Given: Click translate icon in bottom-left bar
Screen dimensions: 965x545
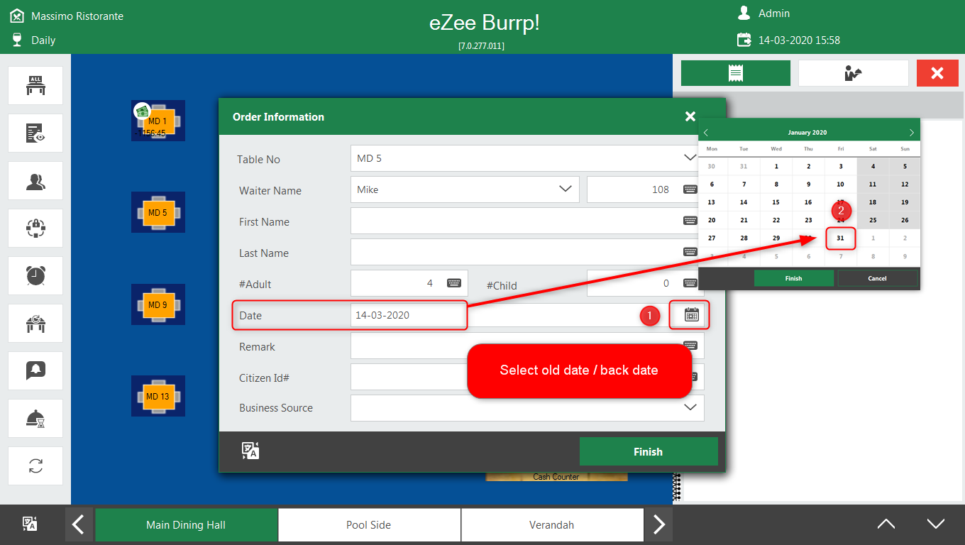Looking at the screenshot, I should coord(30,524).
